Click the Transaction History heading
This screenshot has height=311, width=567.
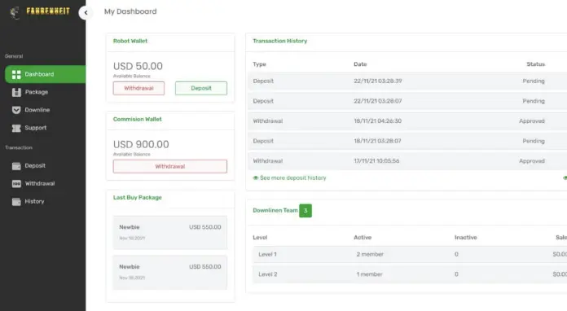click(280, 41)
